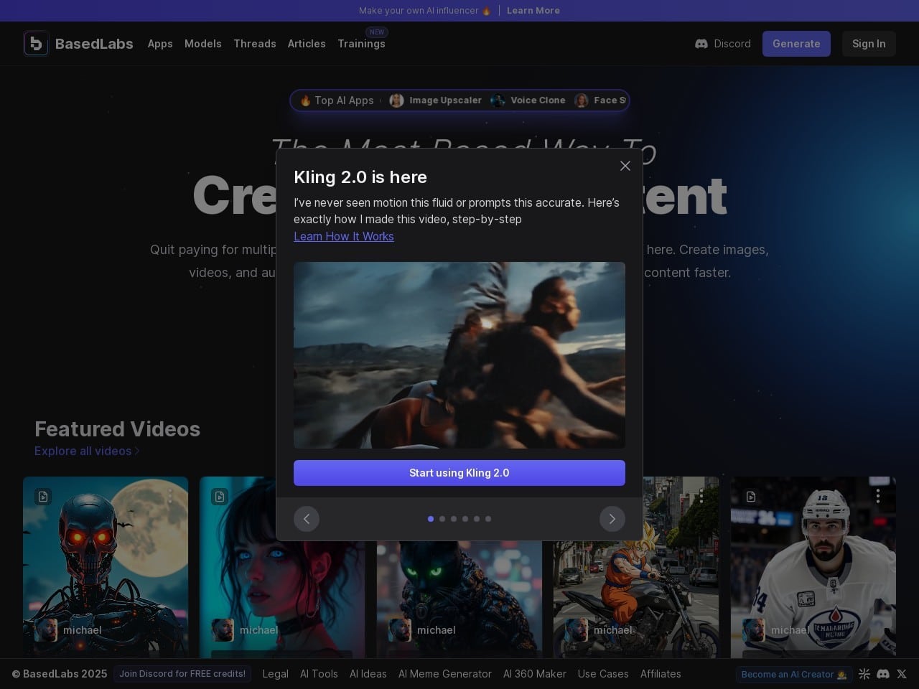This screenshot has height=689, width=919.
Task: Open the Trainings menu item
Action: tap(361, 44)
